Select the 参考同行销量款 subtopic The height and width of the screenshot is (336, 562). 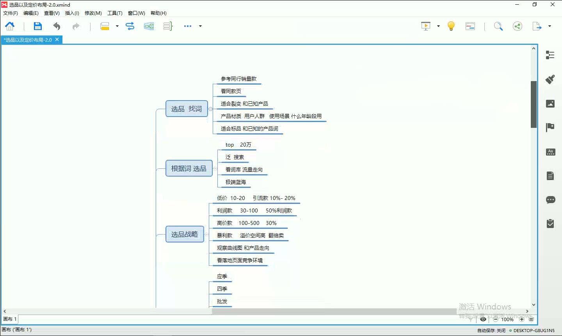click(239, 79)
